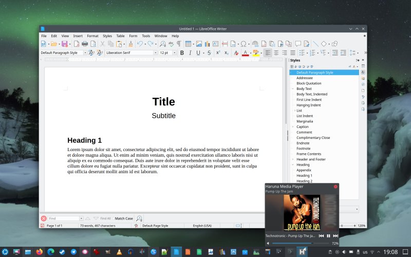Enable Justified alignment
411x257 pixels.
[293, 53]
